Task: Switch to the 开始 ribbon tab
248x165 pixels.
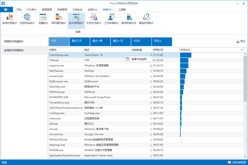Action: tap(19, 9)
